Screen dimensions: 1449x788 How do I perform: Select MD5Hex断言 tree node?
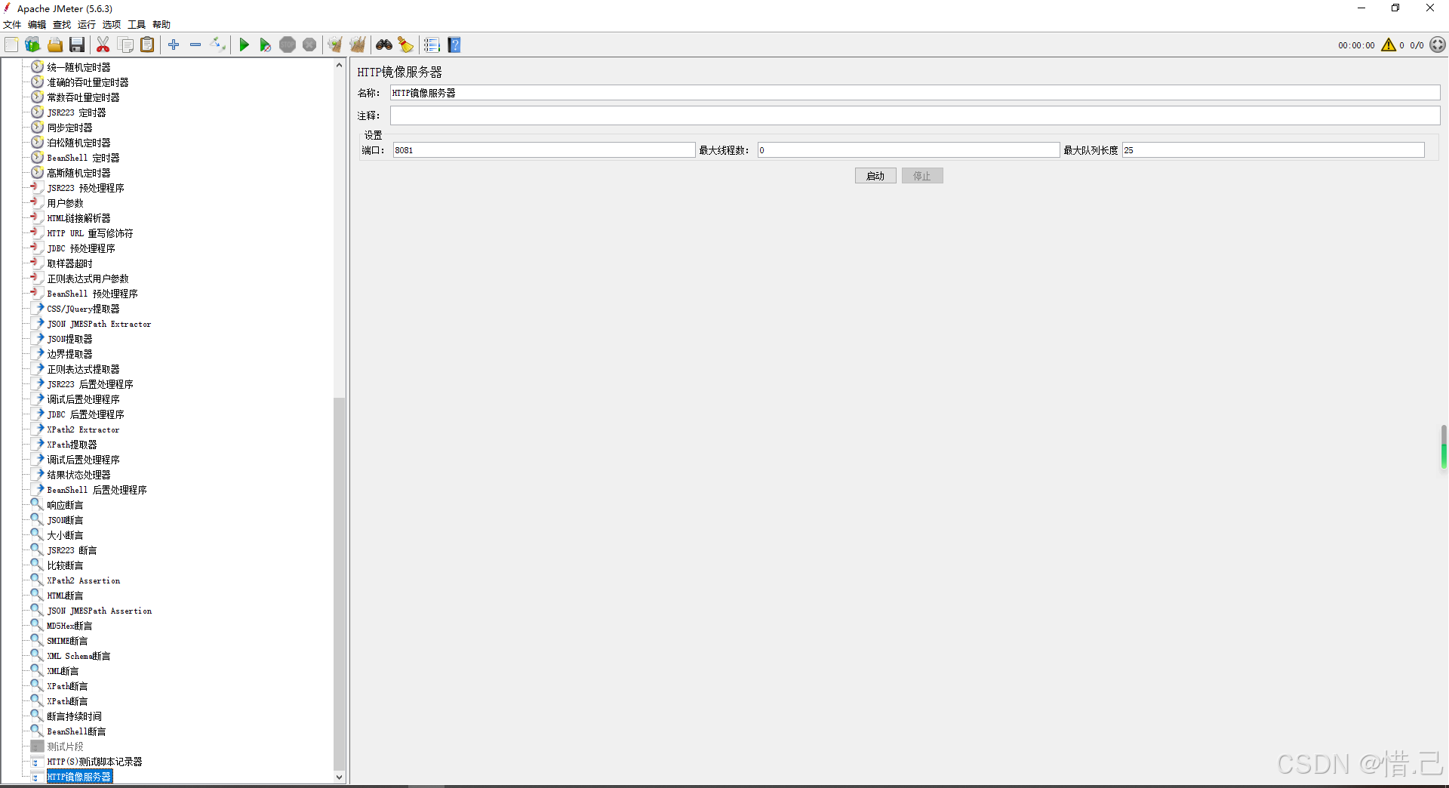69,626
